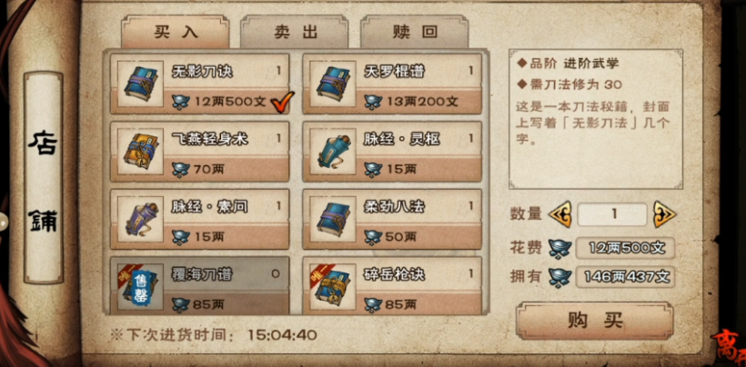Decrease quantity with left arrow
Image resolution: width=746 pixels, height=367 pixels.
pyautogui.click(x=560, y=214)
